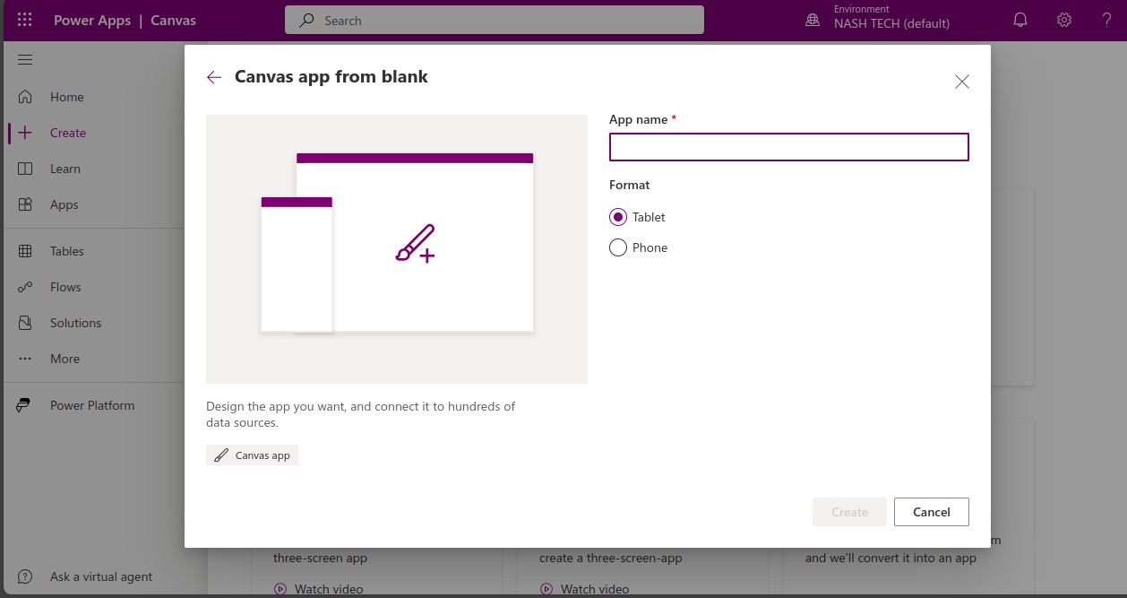Select the Tablet format option
The width and height of the screenshot is (1127, 598).
618,217
